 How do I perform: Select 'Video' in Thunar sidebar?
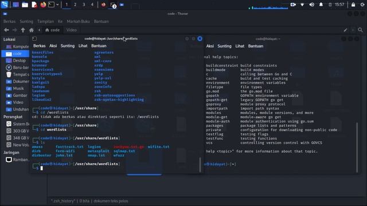15,102
